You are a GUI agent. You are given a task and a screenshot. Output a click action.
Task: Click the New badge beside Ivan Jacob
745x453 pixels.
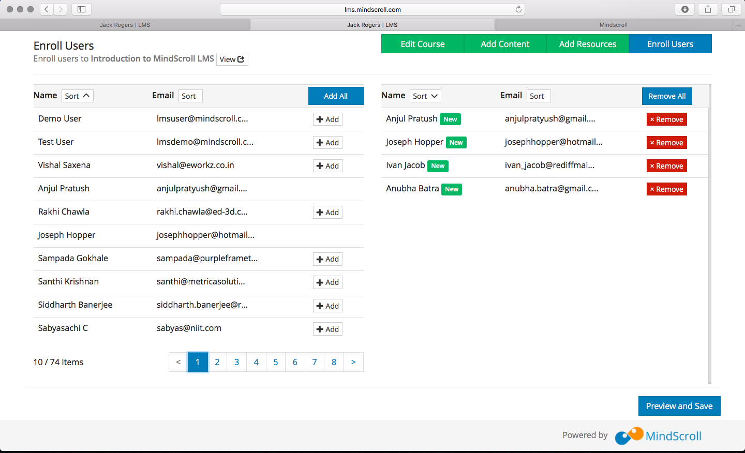(x=438, y=166)
